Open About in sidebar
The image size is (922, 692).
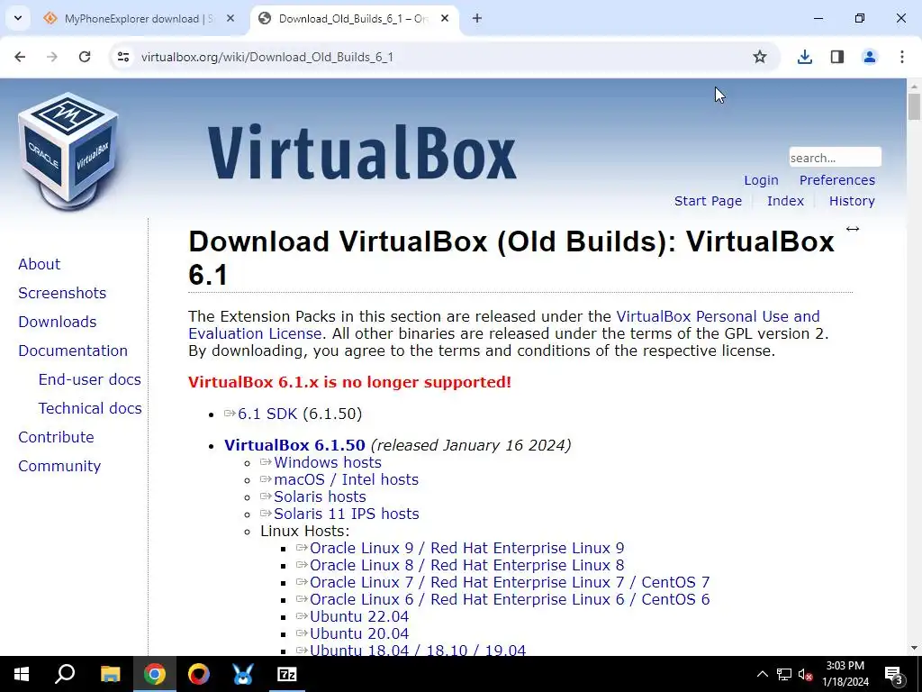(39, 264)
